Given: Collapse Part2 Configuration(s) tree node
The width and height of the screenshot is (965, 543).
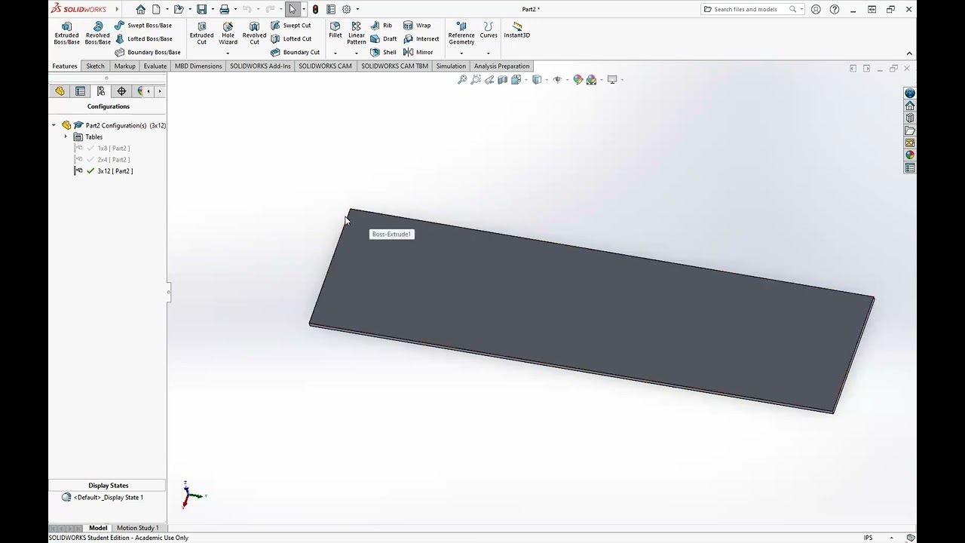Looking at the screenshot, I should point(54,125).
